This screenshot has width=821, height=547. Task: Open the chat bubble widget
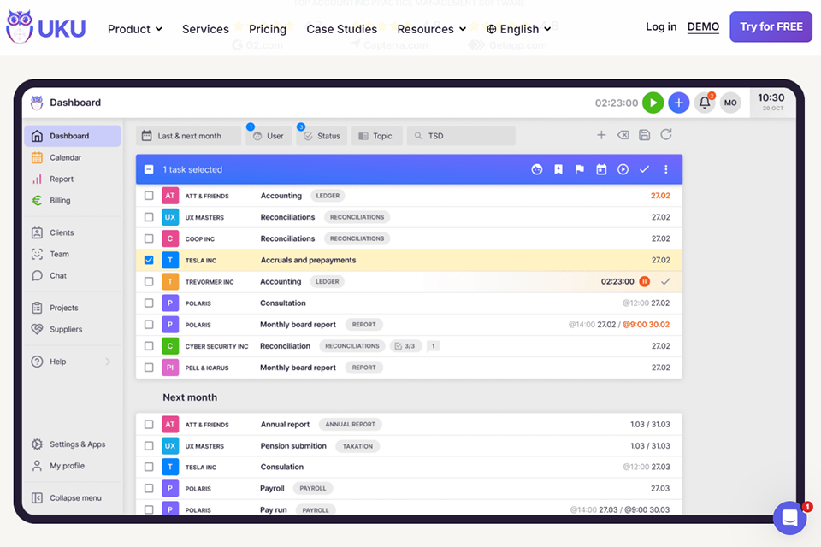789,518
